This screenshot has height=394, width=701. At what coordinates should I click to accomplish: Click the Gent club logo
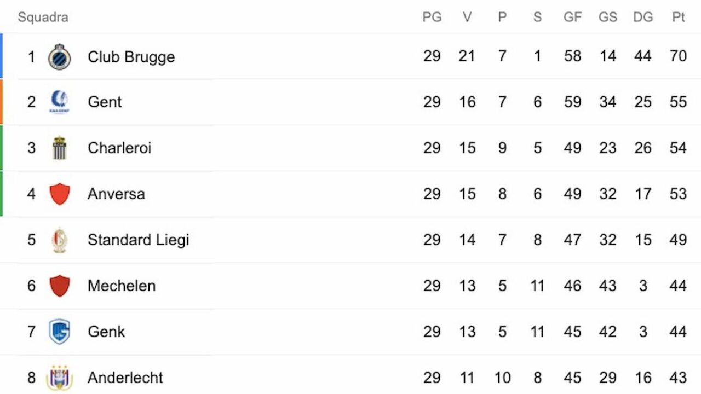pos(59,102)
